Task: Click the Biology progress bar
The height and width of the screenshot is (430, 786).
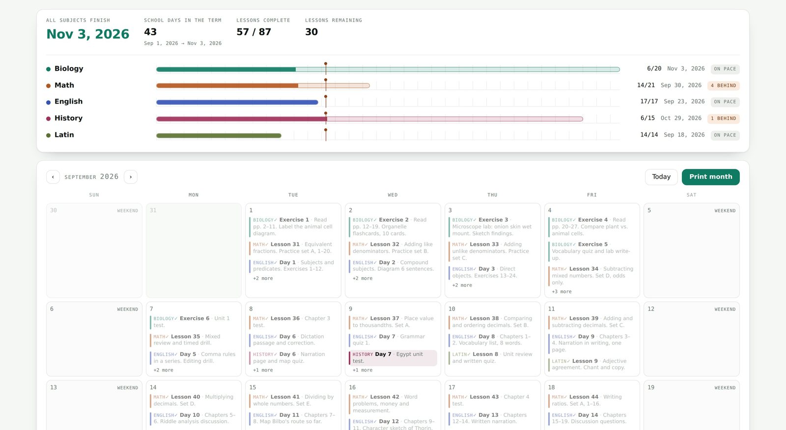Action: (388, 69)
